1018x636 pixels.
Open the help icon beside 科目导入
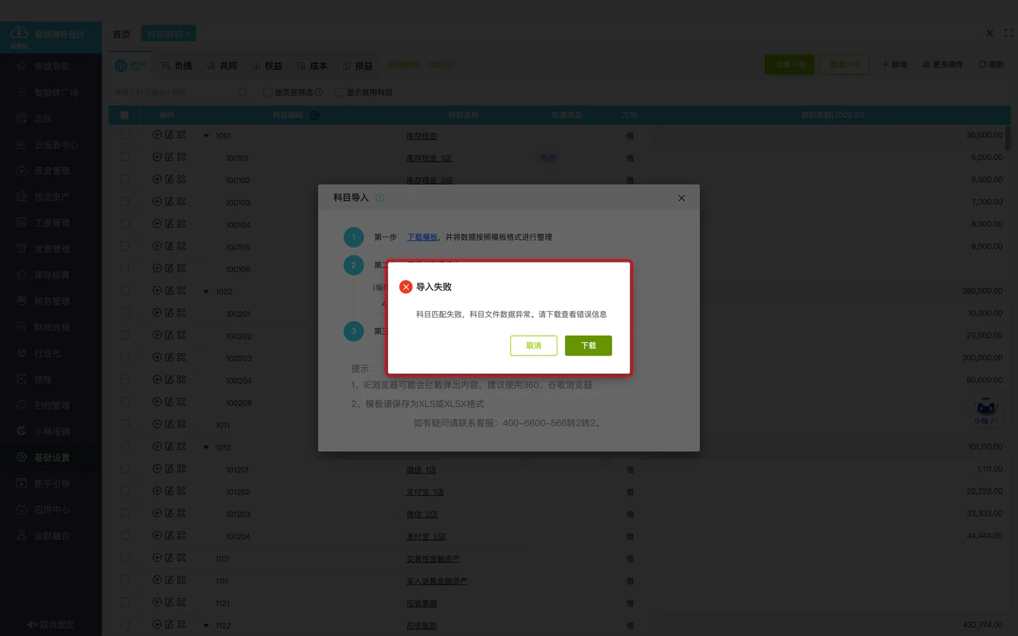pos(380,198)
